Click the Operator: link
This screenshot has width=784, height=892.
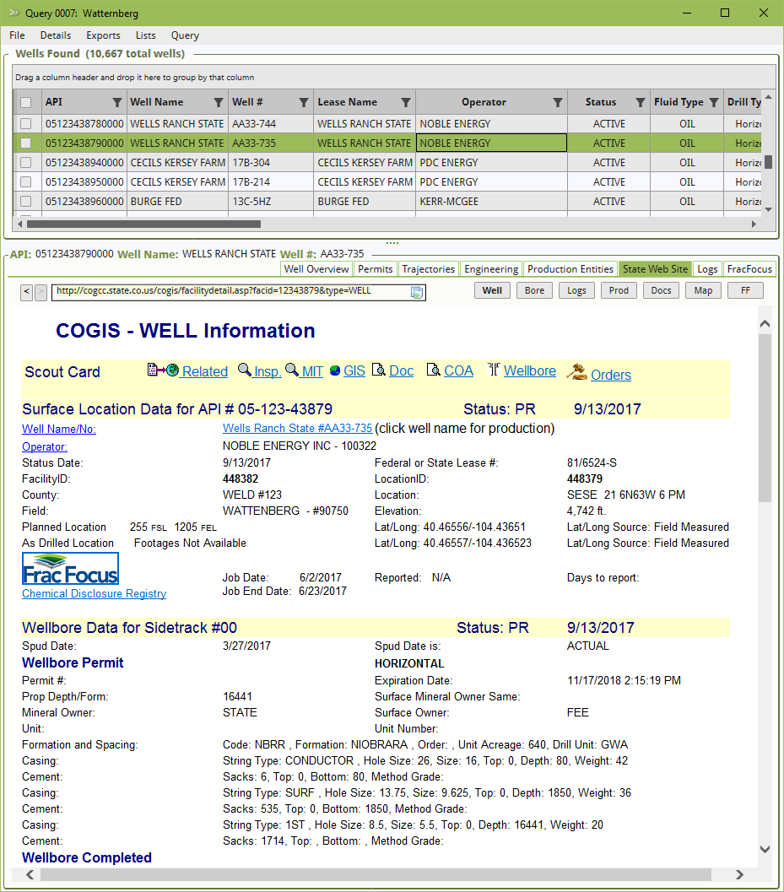point(45,446)
